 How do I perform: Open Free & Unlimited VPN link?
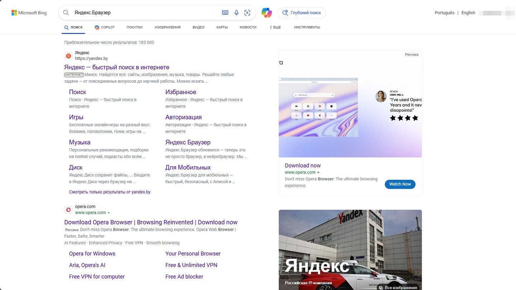click(191, 265)
